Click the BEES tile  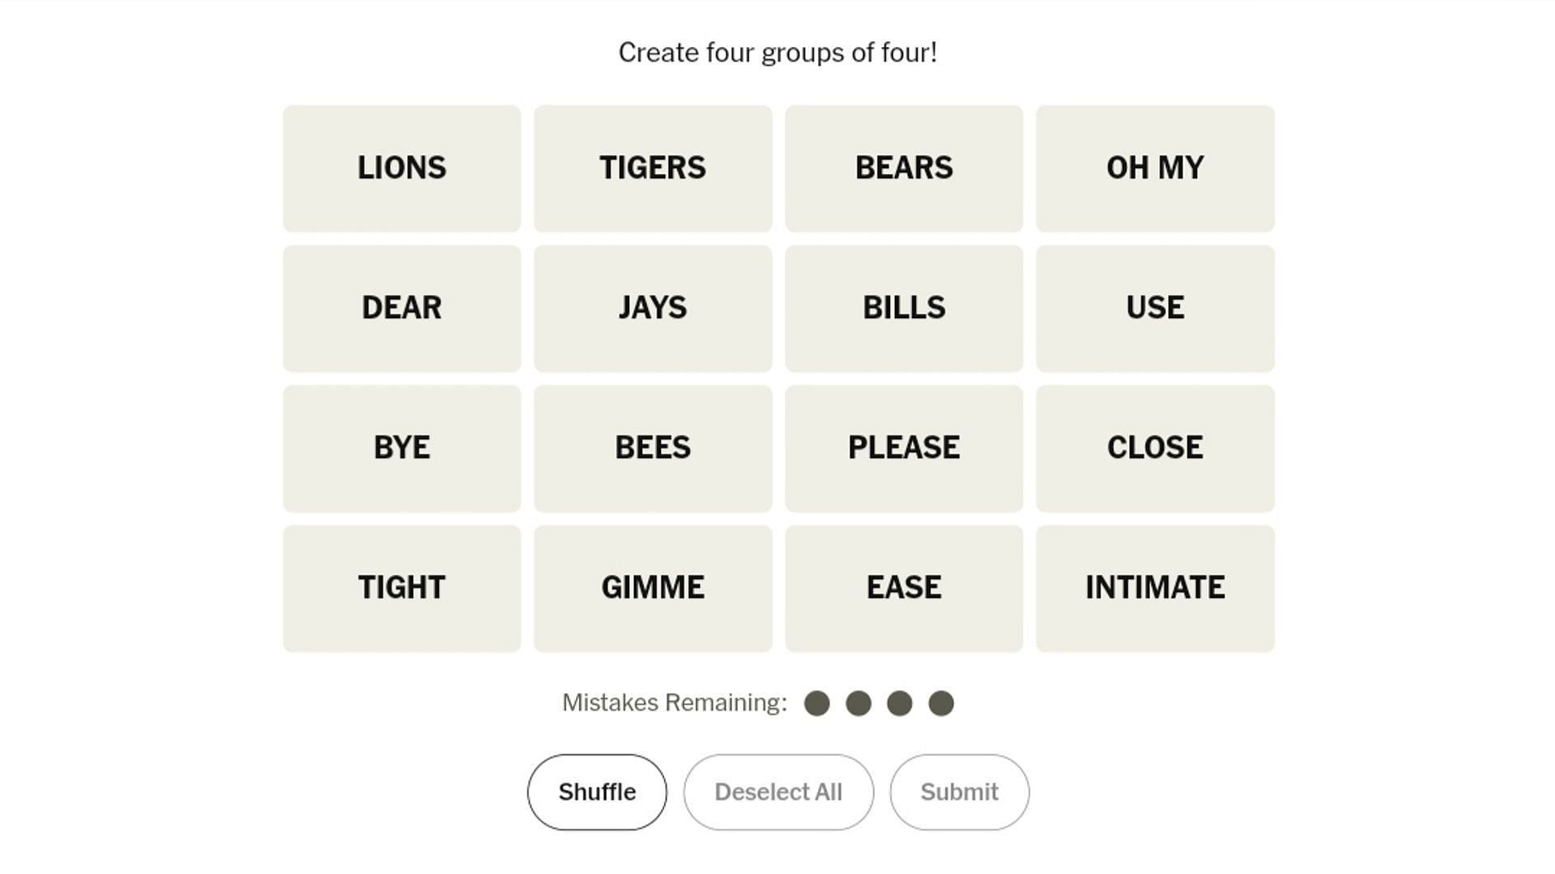tap(653, 448)
